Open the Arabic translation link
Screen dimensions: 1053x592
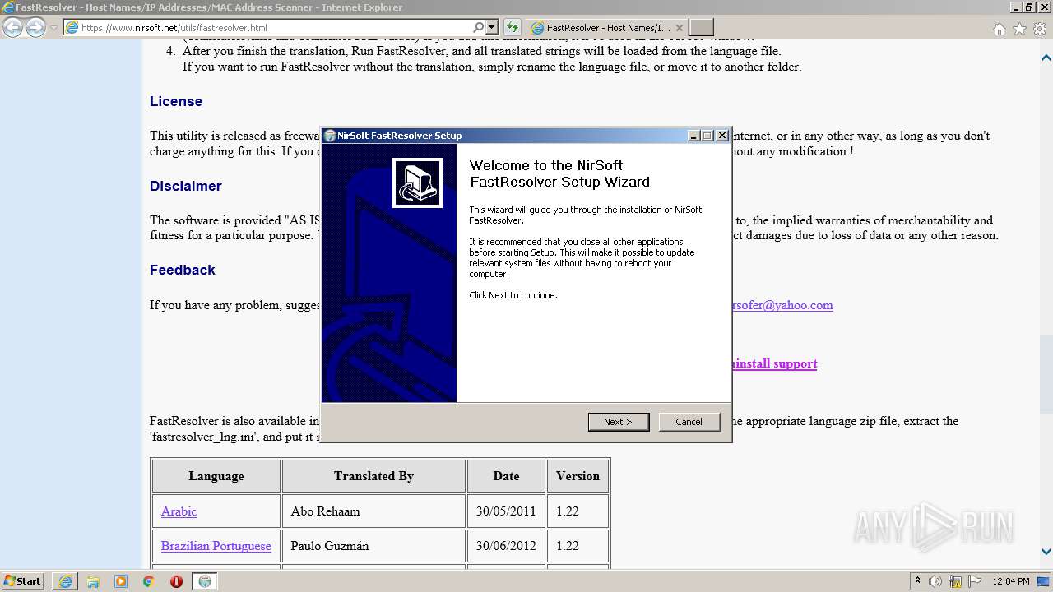click(179, 511)
